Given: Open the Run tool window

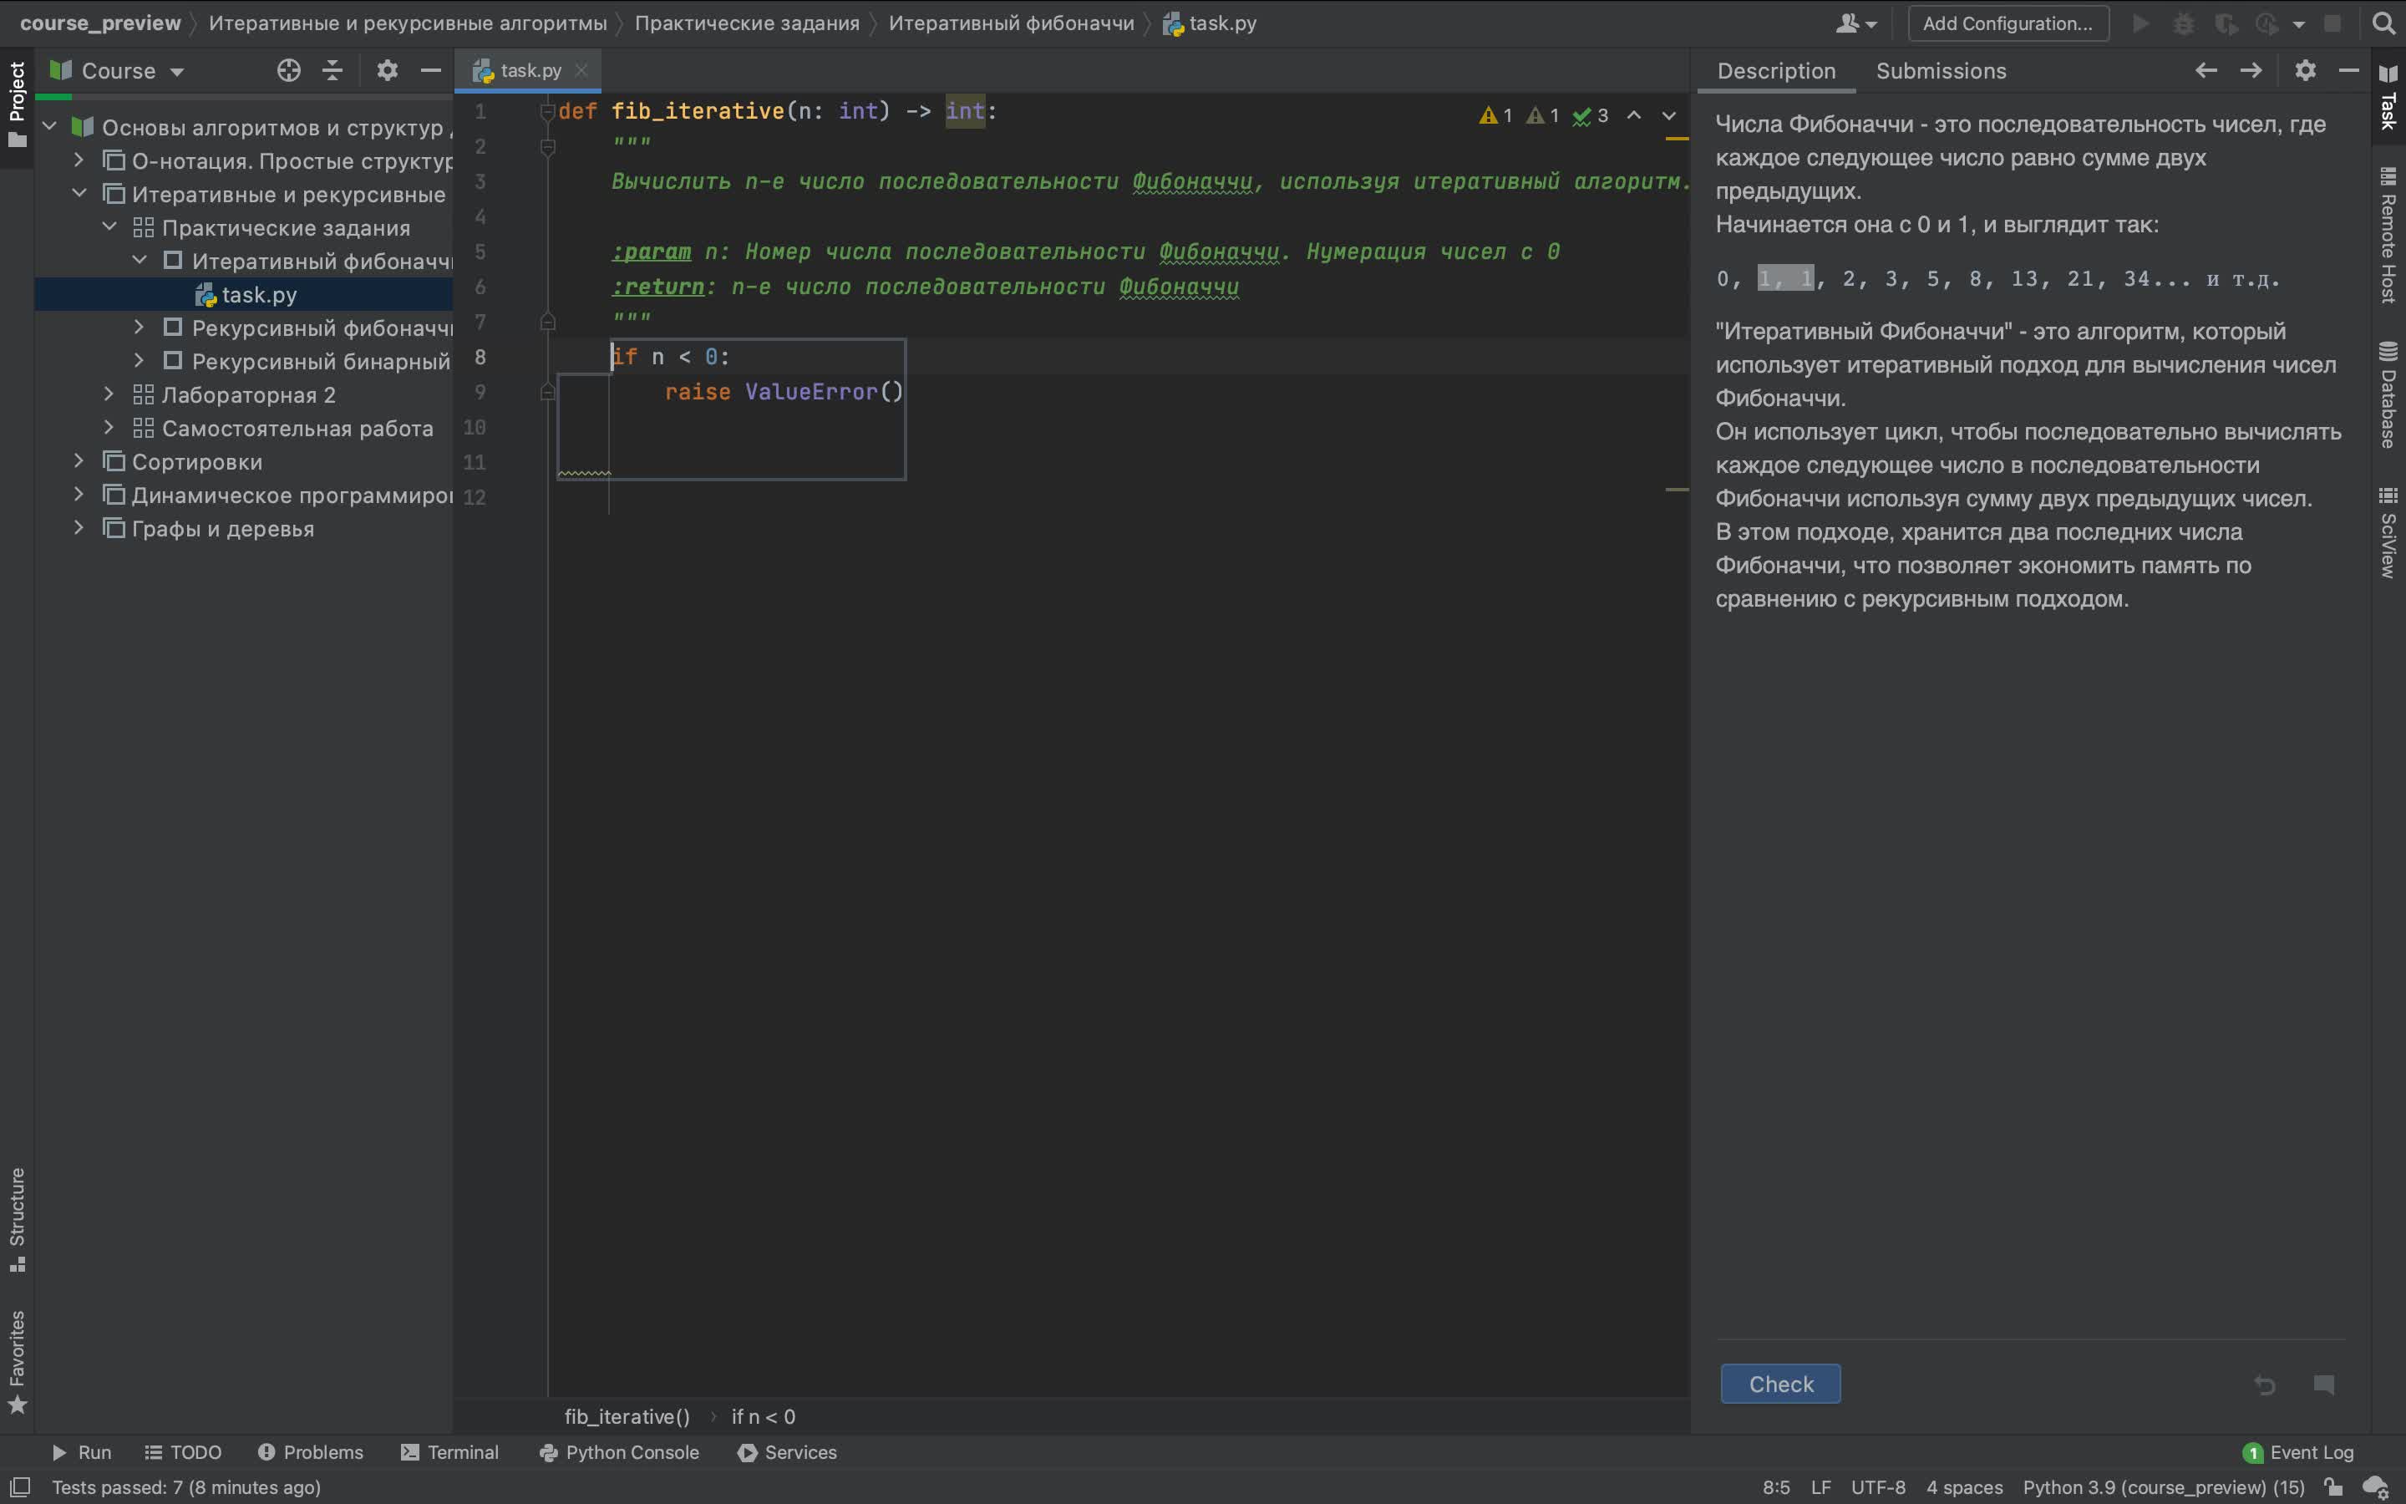Looking at the screenshot, I should pos(82,1452).
